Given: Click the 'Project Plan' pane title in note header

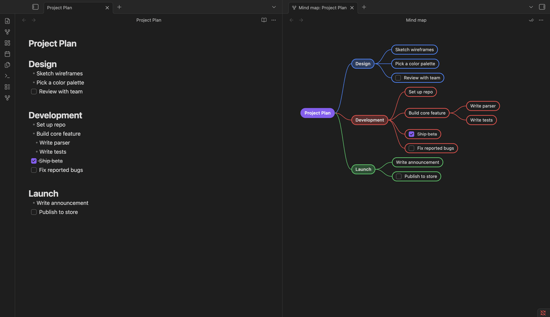Looking at the screenshot, I should coord(148,20).
